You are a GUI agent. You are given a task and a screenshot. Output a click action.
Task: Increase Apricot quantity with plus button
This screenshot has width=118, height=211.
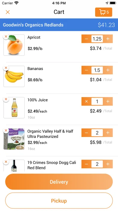point(108,39)
